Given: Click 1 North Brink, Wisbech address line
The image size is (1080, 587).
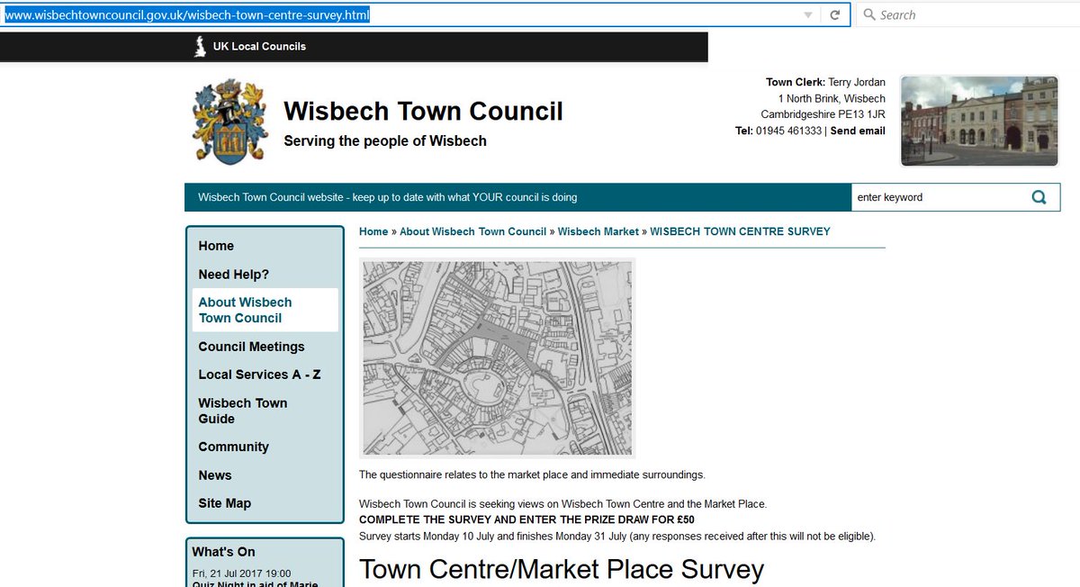Looking at the screenshot, I should 832,99.
